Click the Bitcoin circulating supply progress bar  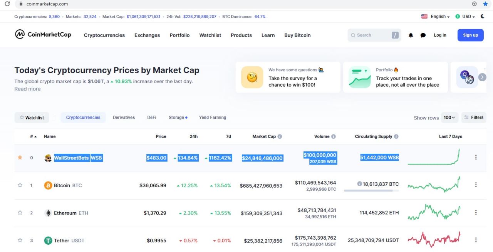tap(371, 190)
